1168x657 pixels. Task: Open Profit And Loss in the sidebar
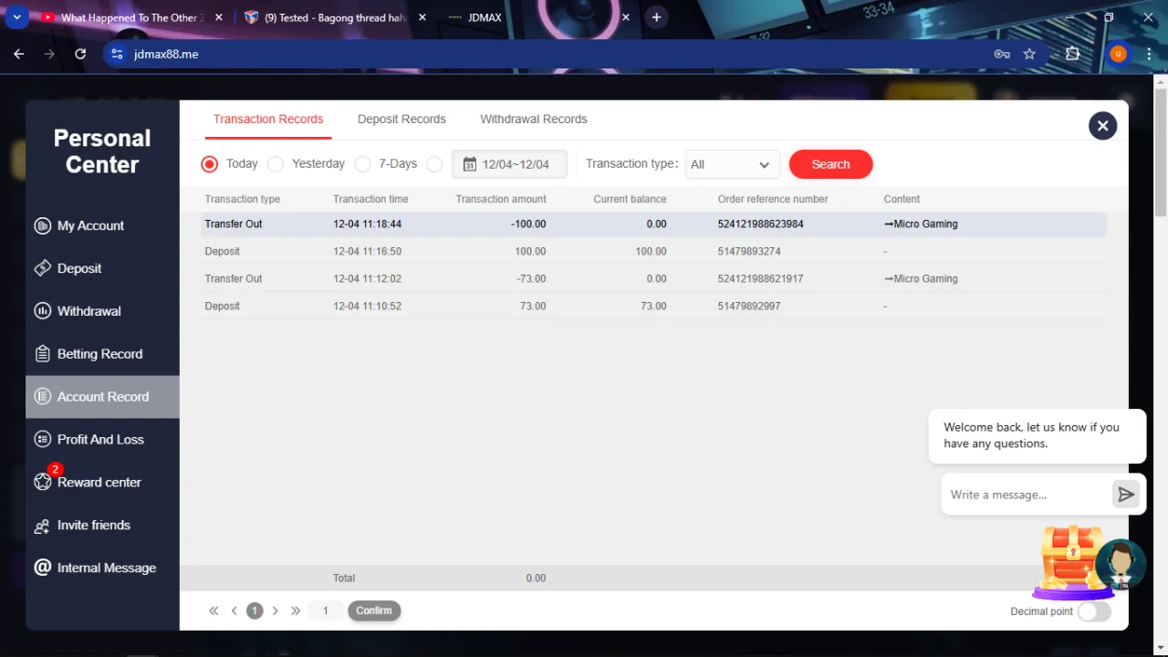[102, 440]
